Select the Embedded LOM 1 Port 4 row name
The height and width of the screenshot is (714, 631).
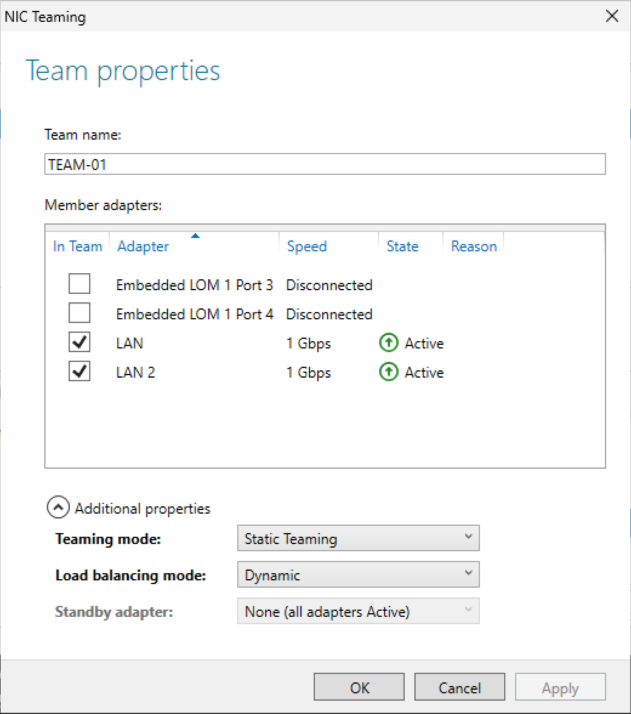195,314
